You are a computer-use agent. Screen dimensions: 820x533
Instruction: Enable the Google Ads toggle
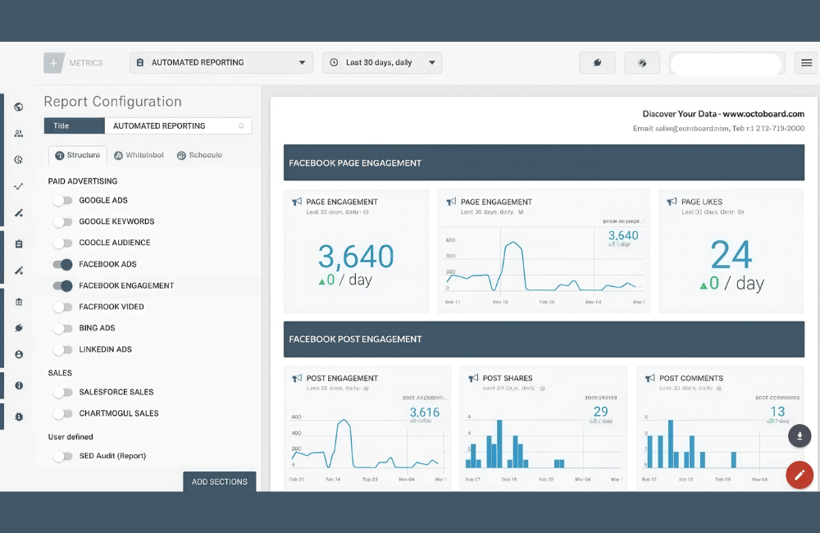click(x=63, y=200)
